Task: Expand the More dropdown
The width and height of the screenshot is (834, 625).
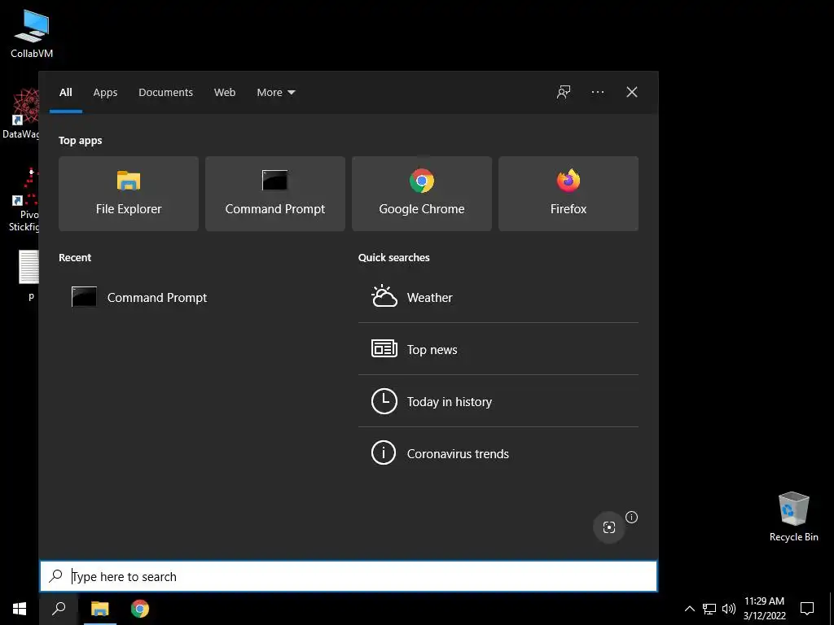Action: [275, 93]
